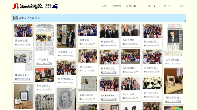Viewport: 197px width, 110px height.
Task: Open 2022/05/31記事 under 「沢田内科医
Action: 152,97
